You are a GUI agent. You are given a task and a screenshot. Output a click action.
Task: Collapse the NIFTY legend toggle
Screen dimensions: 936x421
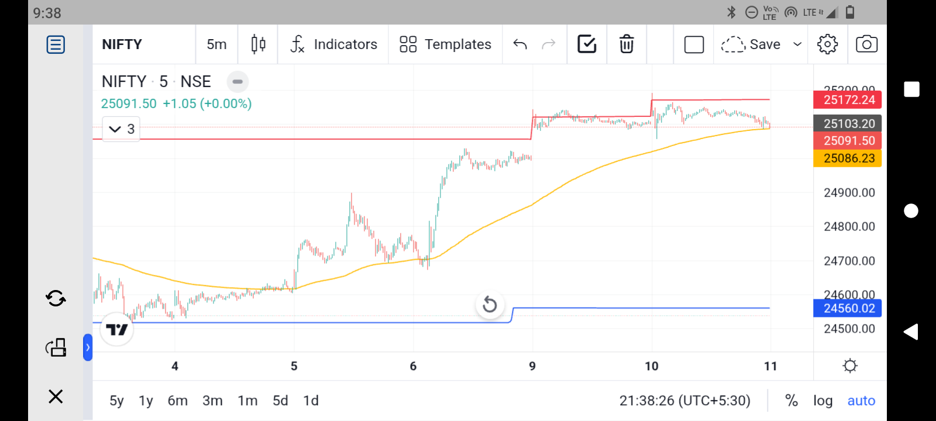coord(238,82)
